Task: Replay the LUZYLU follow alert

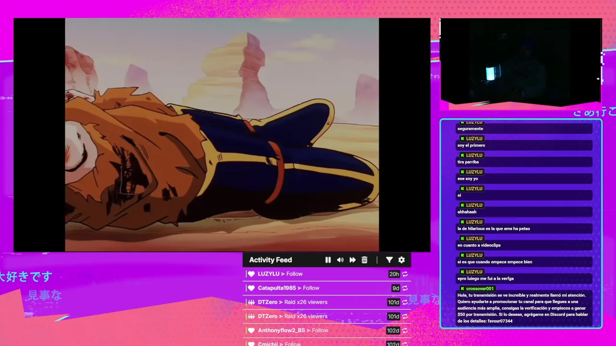Action: click(405, 274)
